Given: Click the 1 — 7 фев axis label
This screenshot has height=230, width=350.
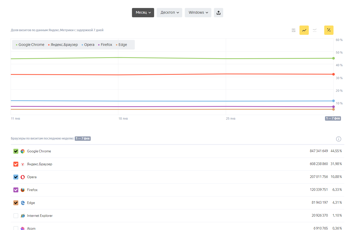Looking at the screenshot, I should (x=333, y=119).
